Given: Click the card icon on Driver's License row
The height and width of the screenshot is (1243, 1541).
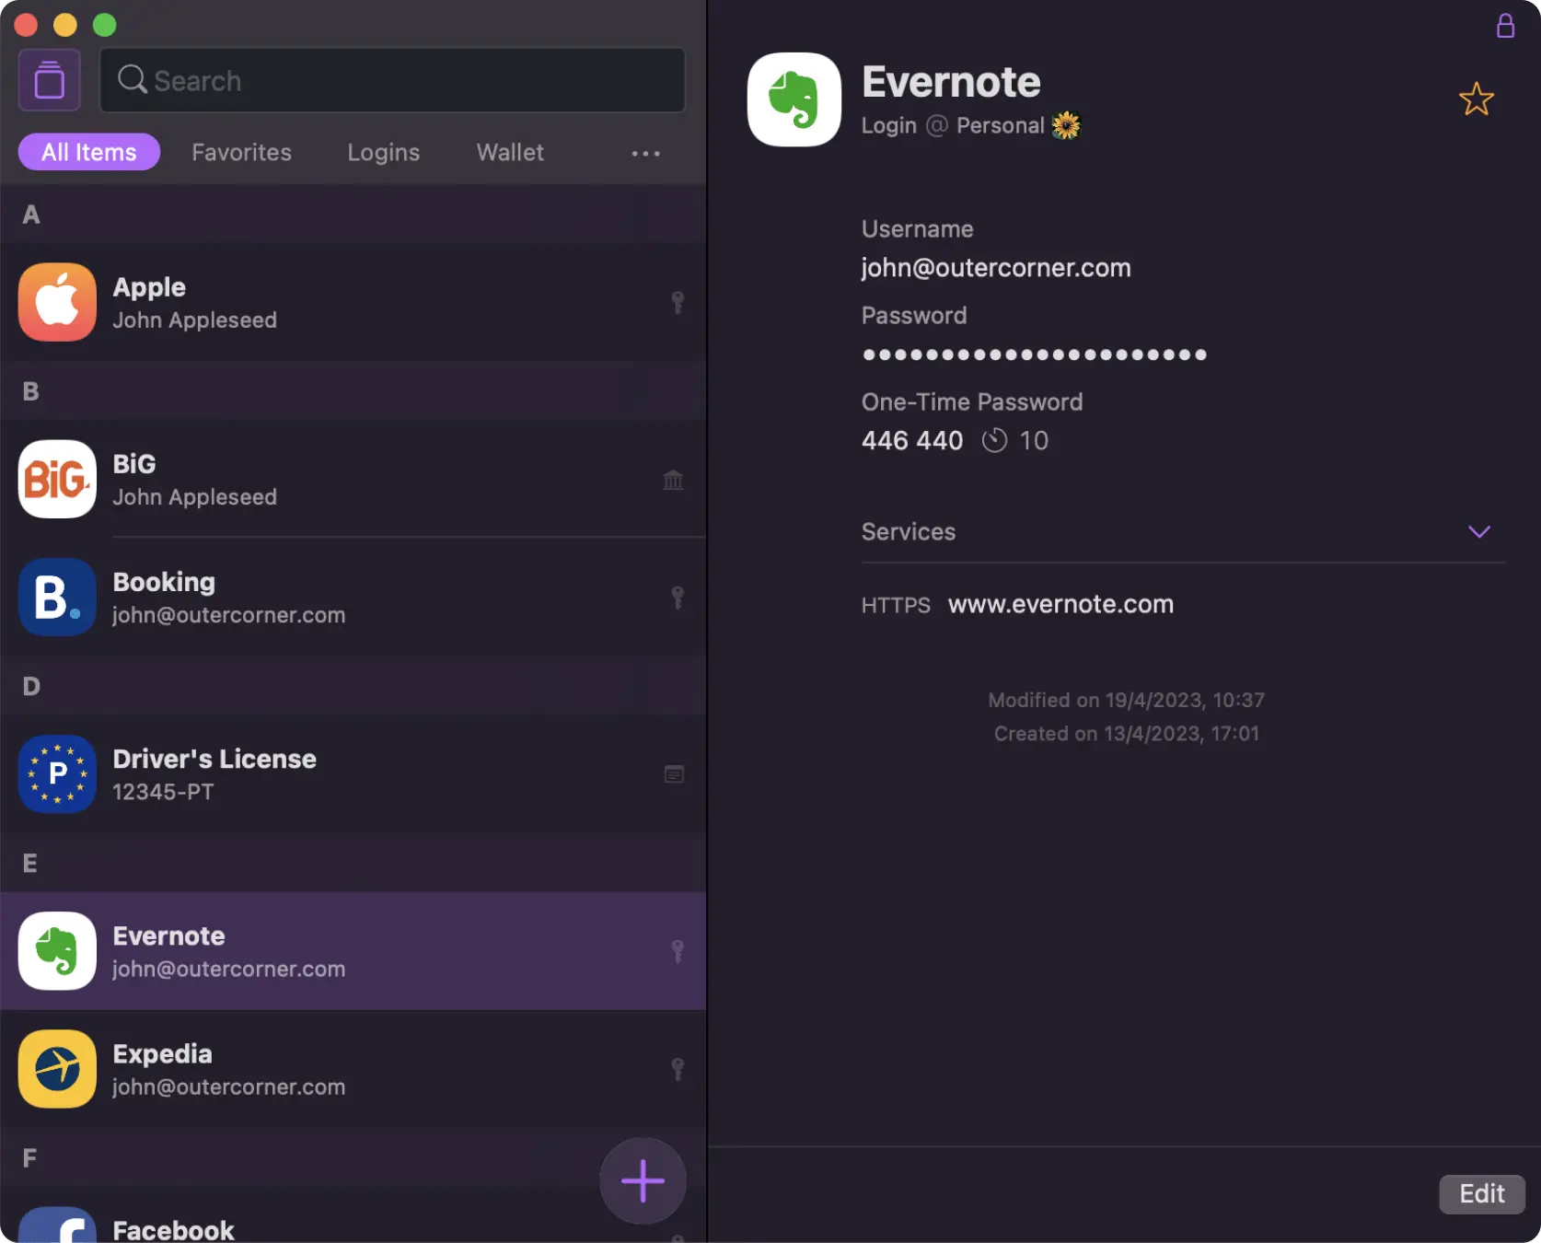Looking at the screenshot, I should 674,774.
